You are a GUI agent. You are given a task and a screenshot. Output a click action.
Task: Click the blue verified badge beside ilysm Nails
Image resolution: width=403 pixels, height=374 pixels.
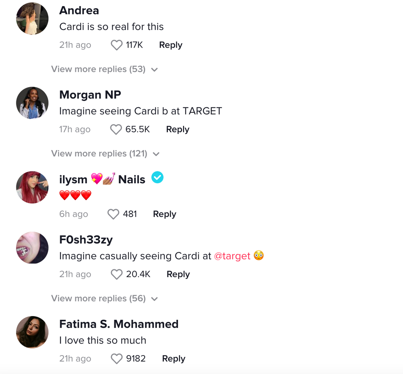click(157, 178)
